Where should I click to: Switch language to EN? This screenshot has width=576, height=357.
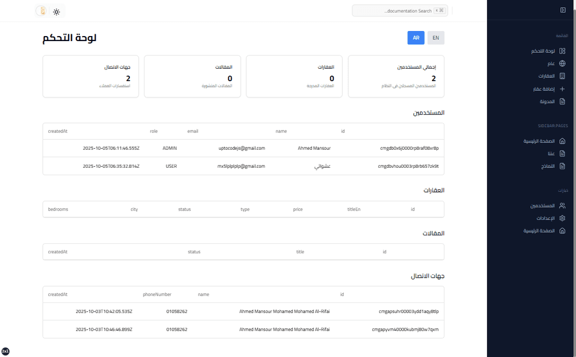tap(436, 38)
